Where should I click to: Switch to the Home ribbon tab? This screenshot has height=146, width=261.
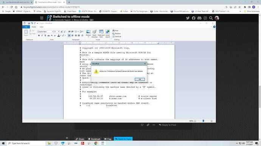[x=34, y=27]
